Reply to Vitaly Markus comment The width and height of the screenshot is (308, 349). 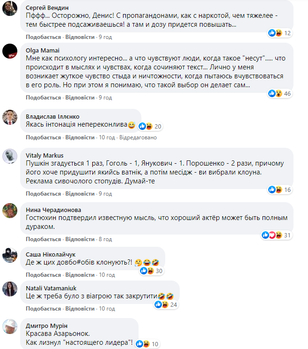click(80, 194)
